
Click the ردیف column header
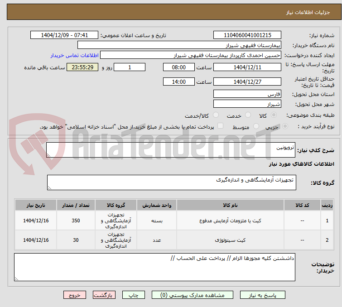pyautogui.click(x=327, y=205)
